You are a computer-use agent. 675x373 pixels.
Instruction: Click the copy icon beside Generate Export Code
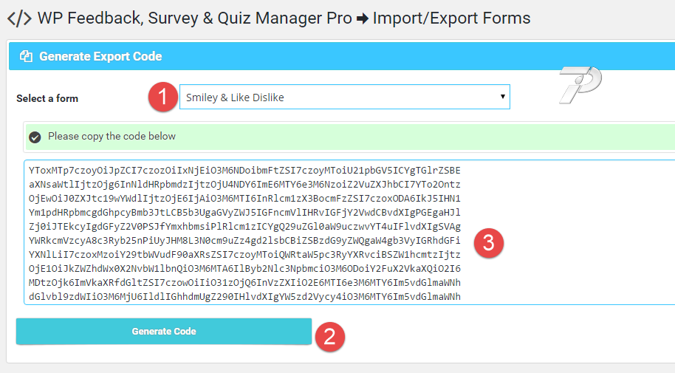coord(26,56)
